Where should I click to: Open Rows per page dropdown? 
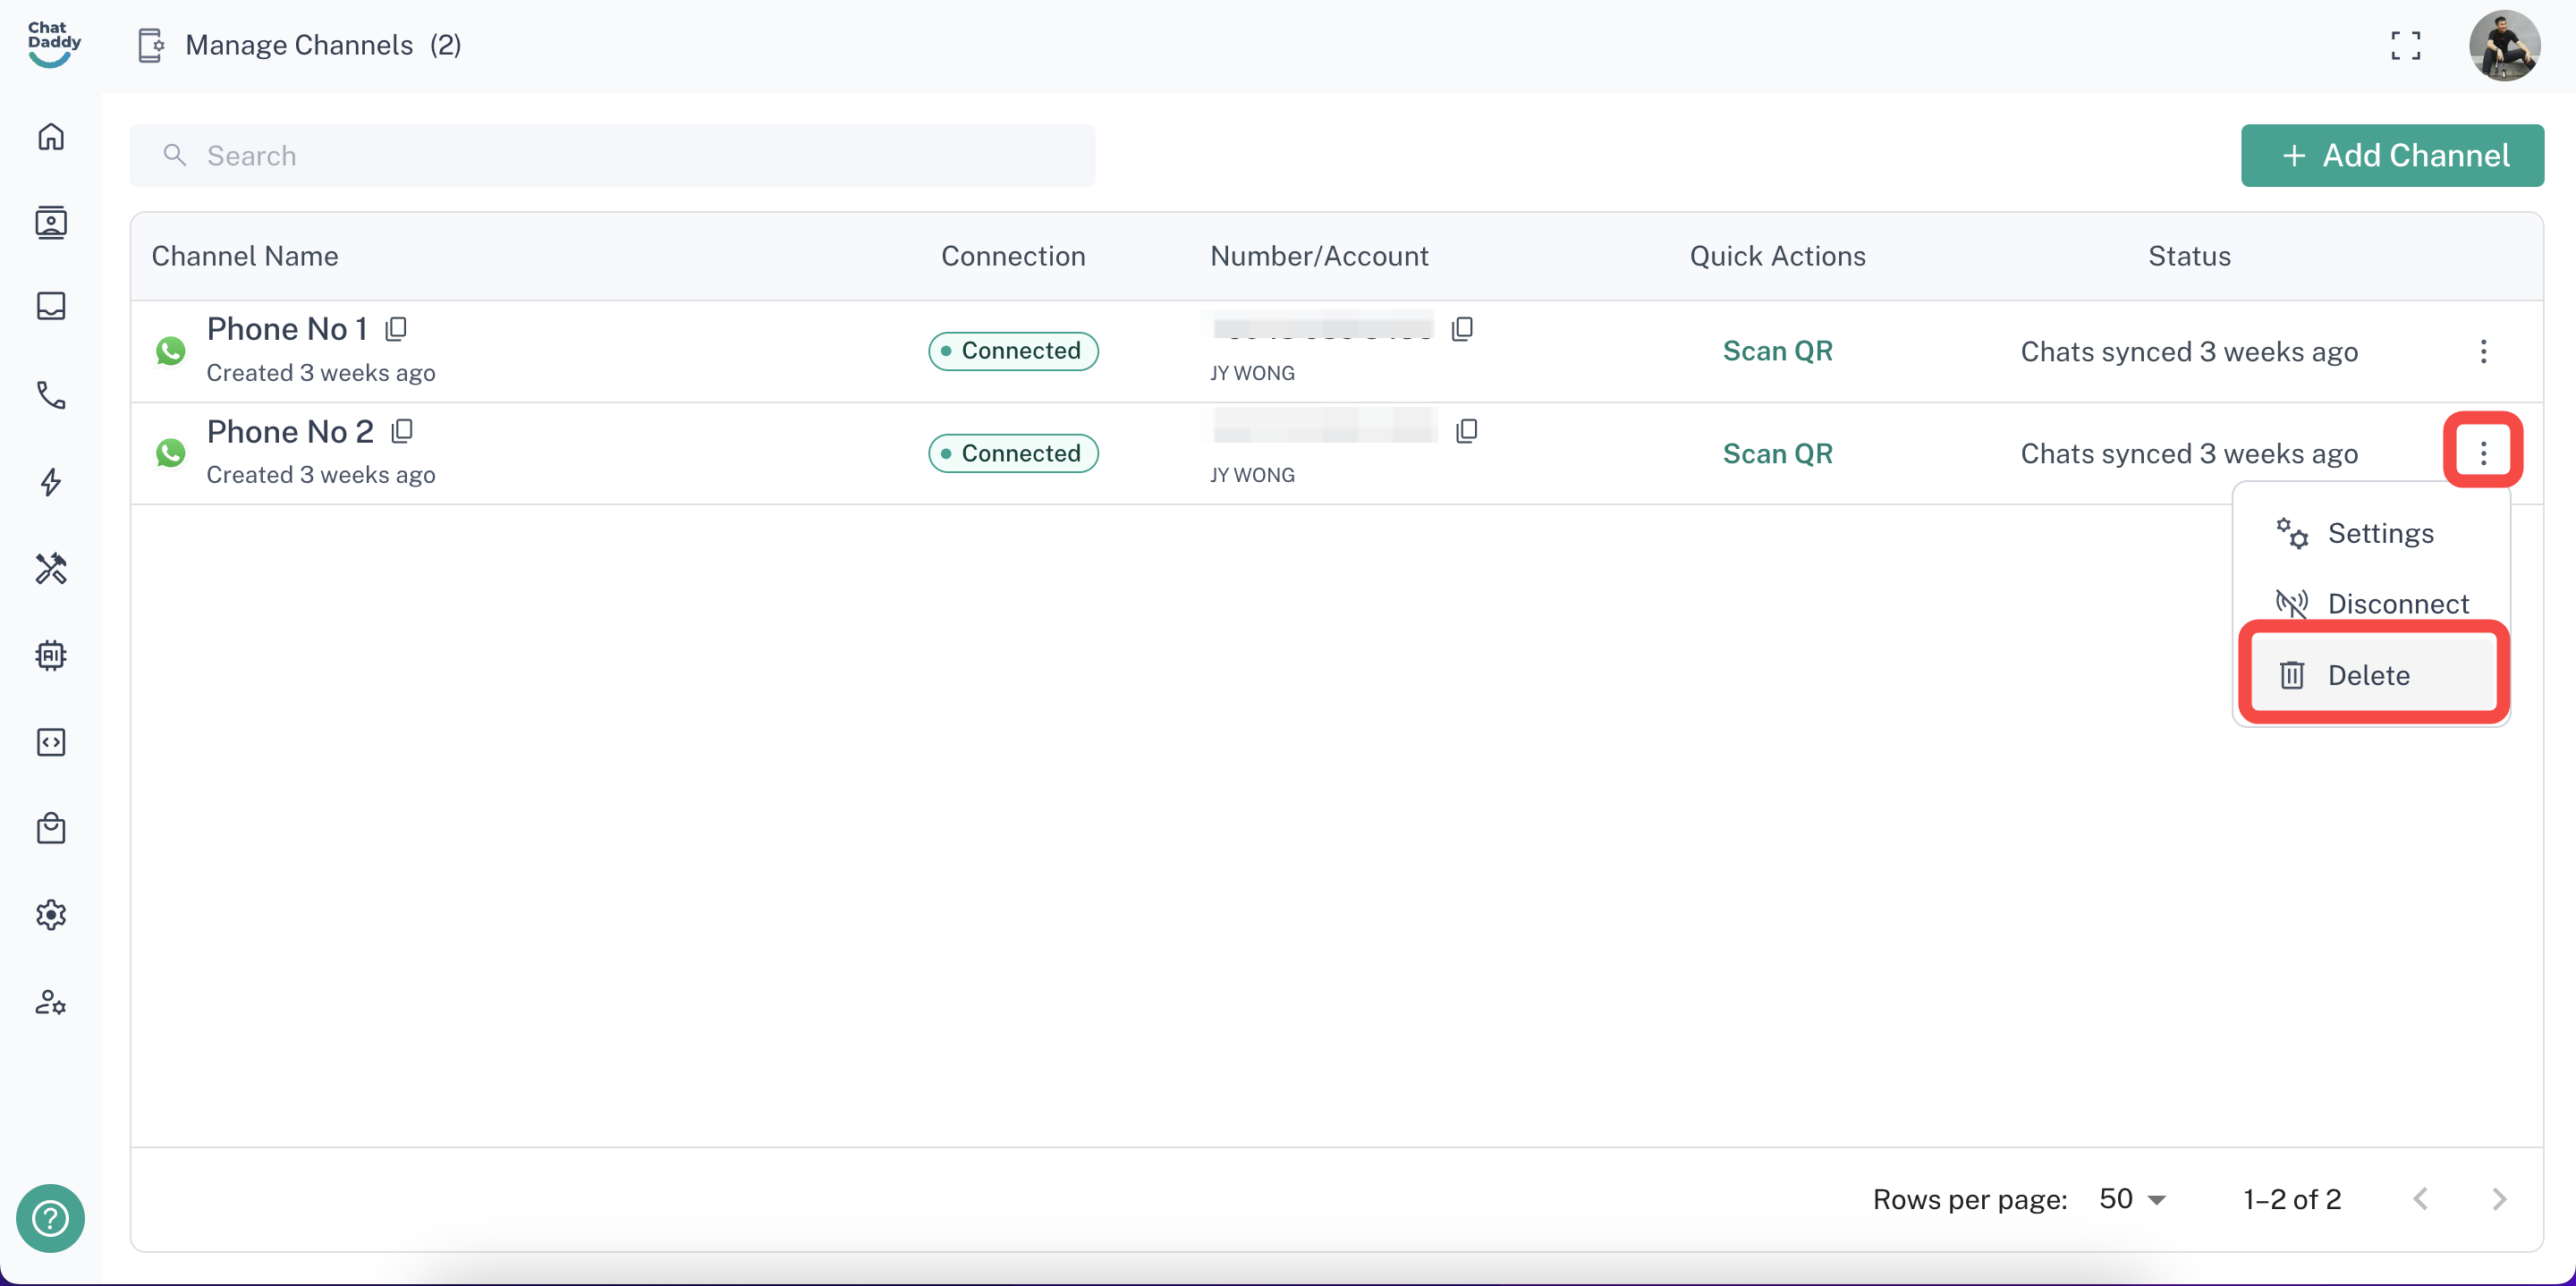tap(2132, 1199)
